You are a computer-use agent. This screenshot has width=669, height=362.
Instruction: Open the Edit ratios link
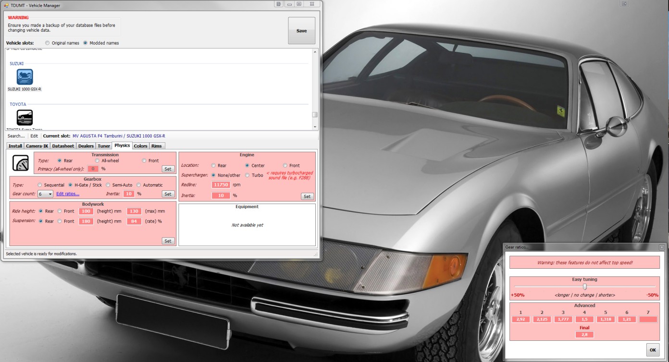coord(68,194)
